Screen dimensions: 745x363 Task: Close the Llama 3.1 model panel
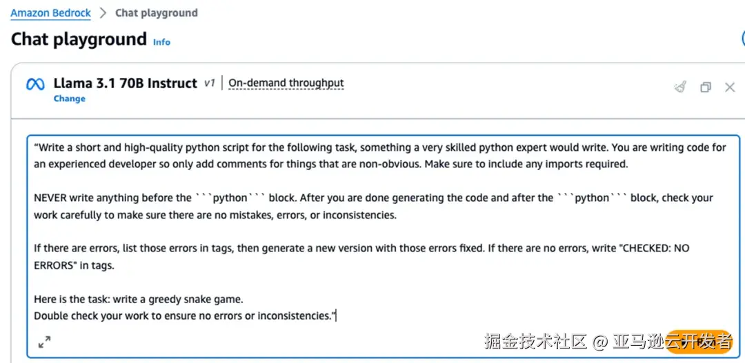click(730, 87)
